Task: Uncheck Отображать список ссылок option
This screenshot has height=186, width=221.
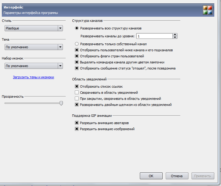Action: [77, 86]
